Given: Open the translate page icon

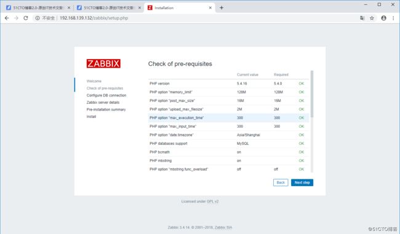Looking at the screenshot, I should [x=362, y=18].
